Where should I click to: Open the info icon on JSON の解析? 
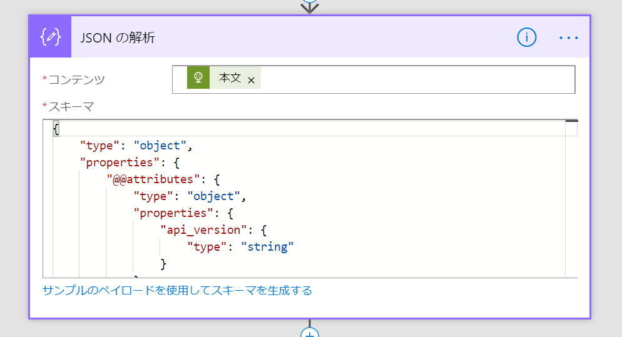(x=526, y=38)
